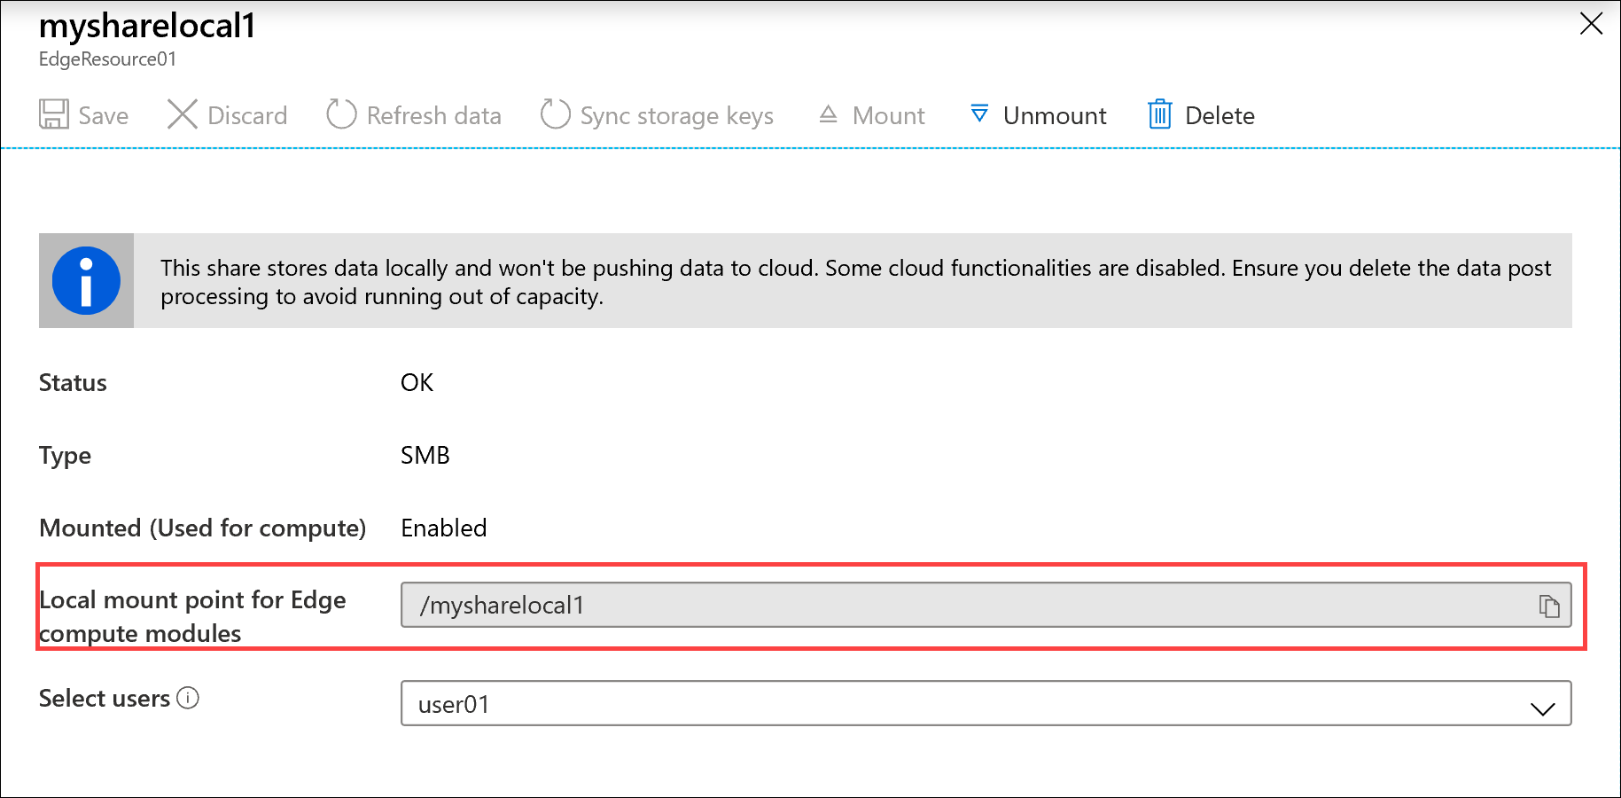Click the Unmount filter-style icon
The height and width of the screenshot is (798, 1621).
[978, 114]
